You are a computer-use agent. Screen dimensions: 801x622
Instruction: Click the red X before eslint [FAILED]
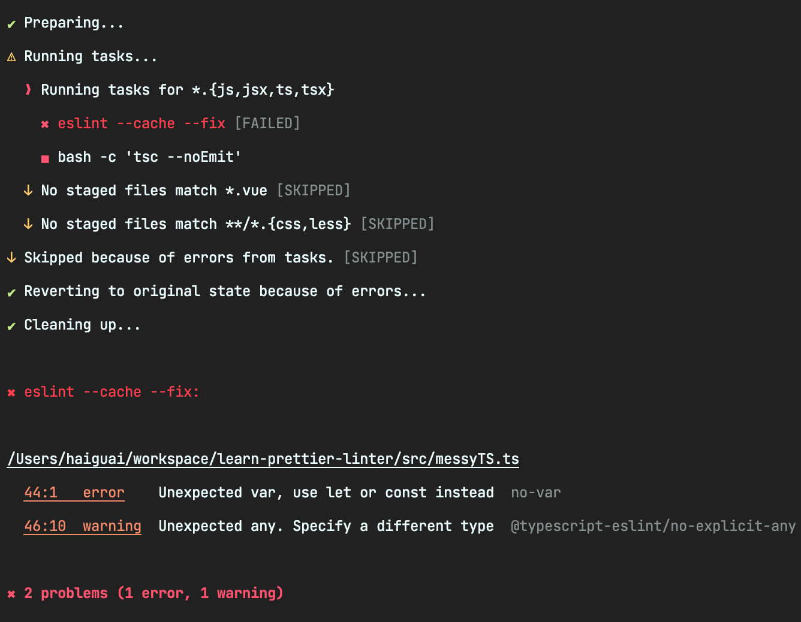pos(45,125)
